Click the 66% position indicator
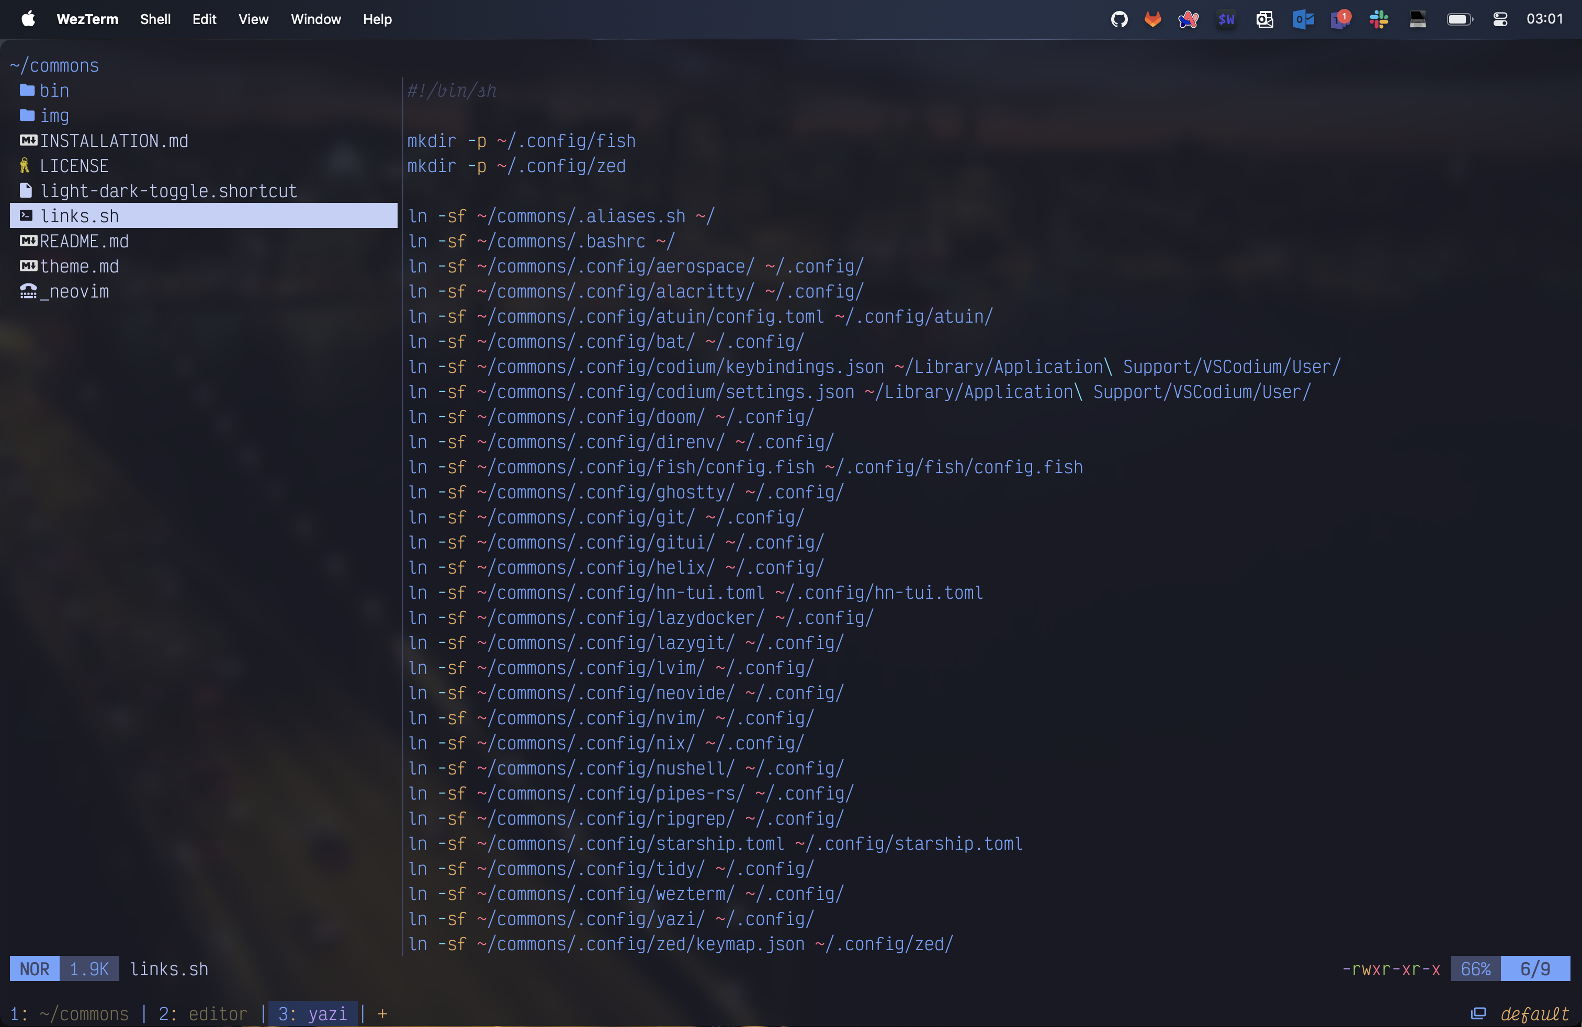This screenshot has height=1027, width=1582. pos(1476,968)
